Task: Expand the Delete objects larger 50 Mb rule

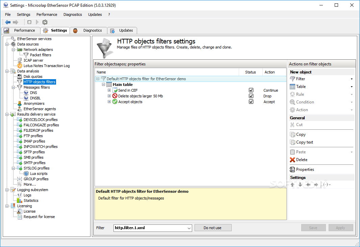Action: [109, 96]
